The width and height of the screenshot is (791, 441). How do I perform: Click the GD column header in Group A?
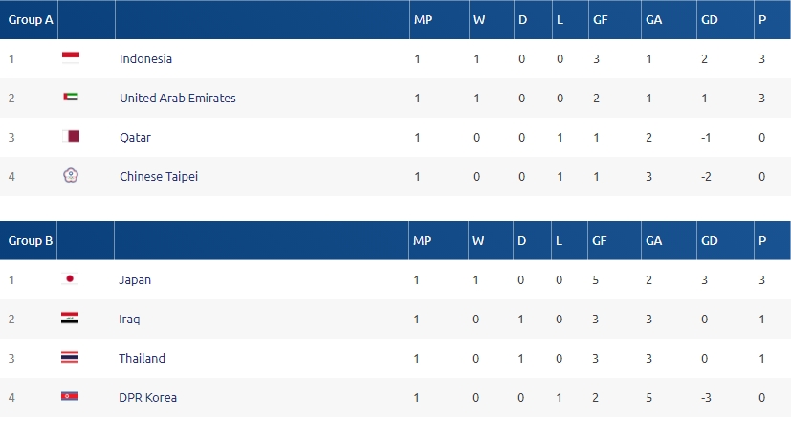710,19
